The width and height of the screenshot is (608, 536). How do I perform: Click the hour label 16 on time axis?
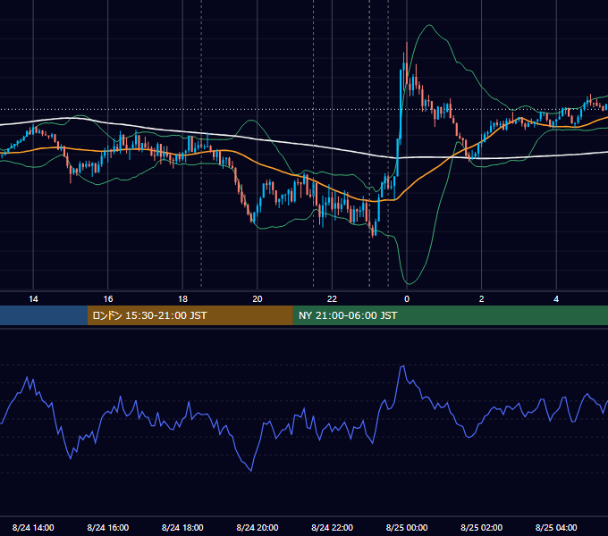pos(108,299)
